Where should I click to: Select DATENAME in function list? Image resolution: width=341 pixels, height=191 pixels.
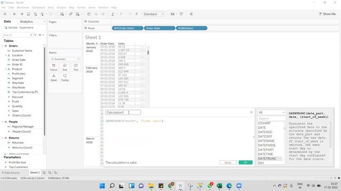pos(266,141)
